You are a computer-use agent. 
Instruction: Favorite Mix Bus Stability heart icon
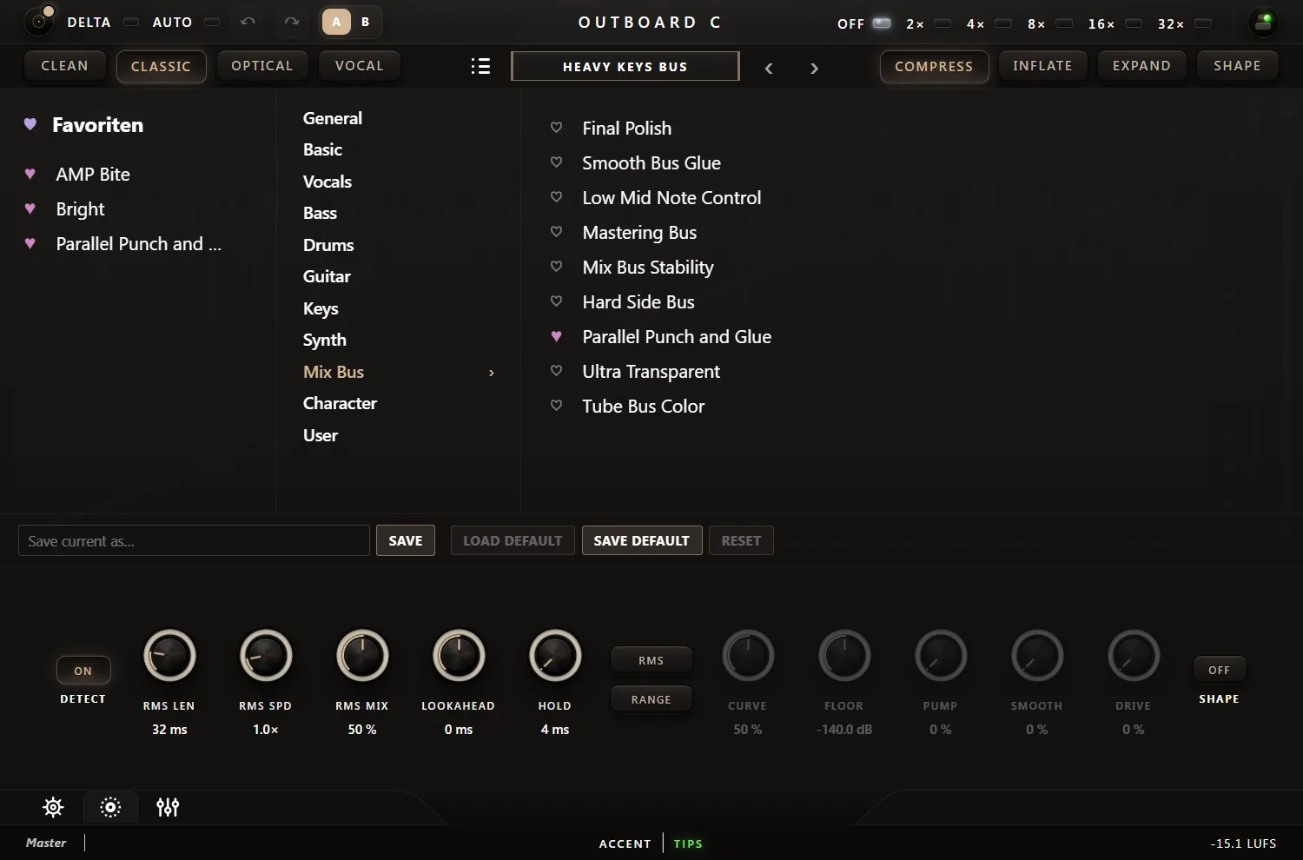point(557,267)
